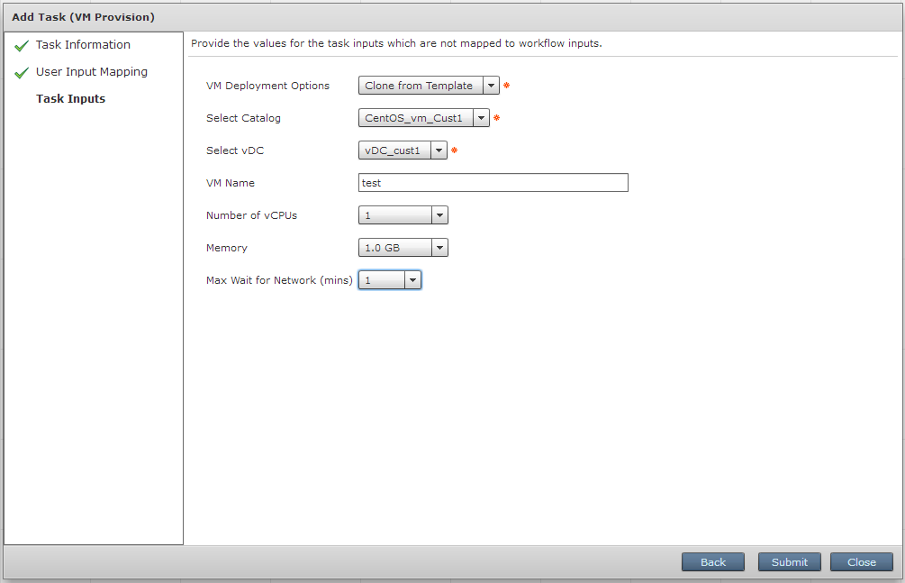Go back to the Task Information step
This screenshot has width=905, height=583.
pyautogui.click(x=83, y=43)
